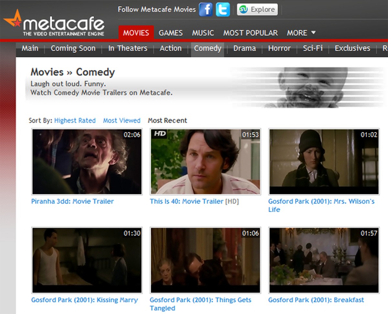This screenshot has height=314, width=388.
Task: Click the StumbleUpon Explore button
Action: (257, 9)
